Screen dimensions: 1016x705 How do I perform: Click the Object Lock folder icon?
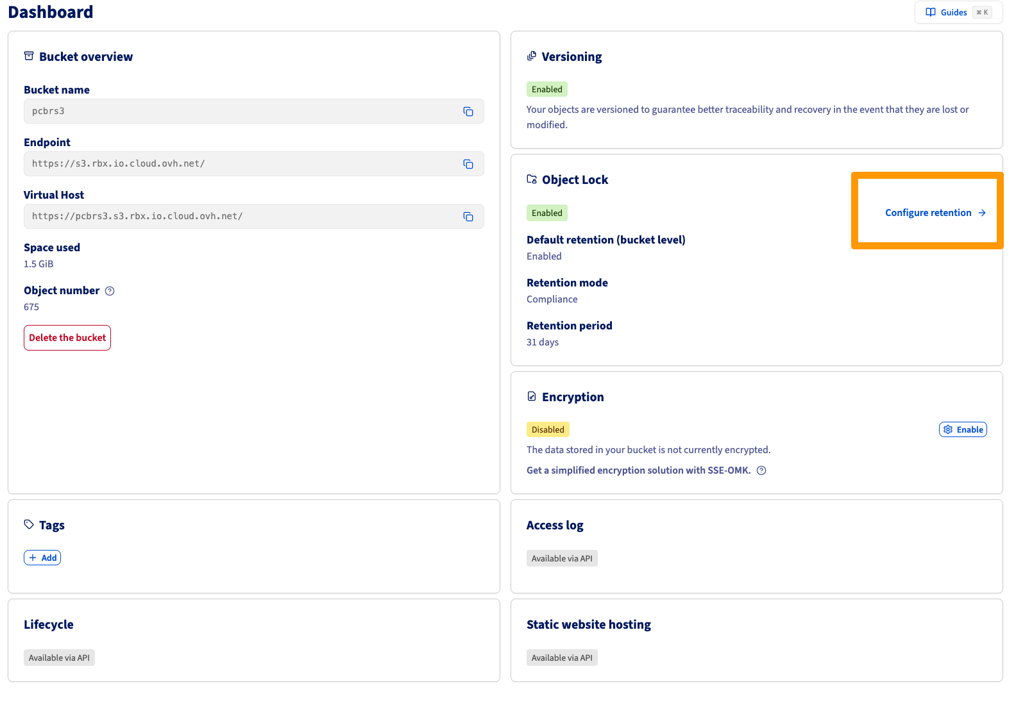coord(532,179)
